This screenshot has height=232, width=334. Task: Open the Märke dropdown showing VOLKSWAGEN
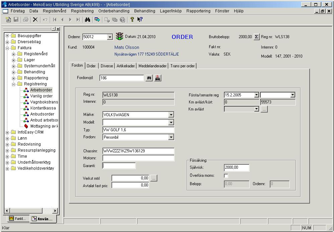point(171,114)
